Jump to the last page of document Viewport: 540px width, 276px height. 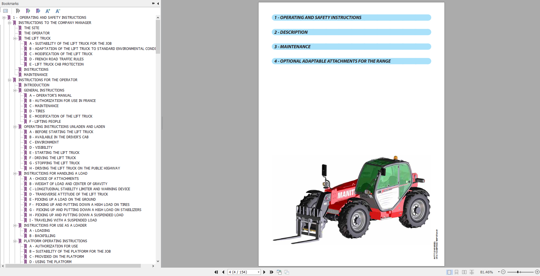[271, 272]
